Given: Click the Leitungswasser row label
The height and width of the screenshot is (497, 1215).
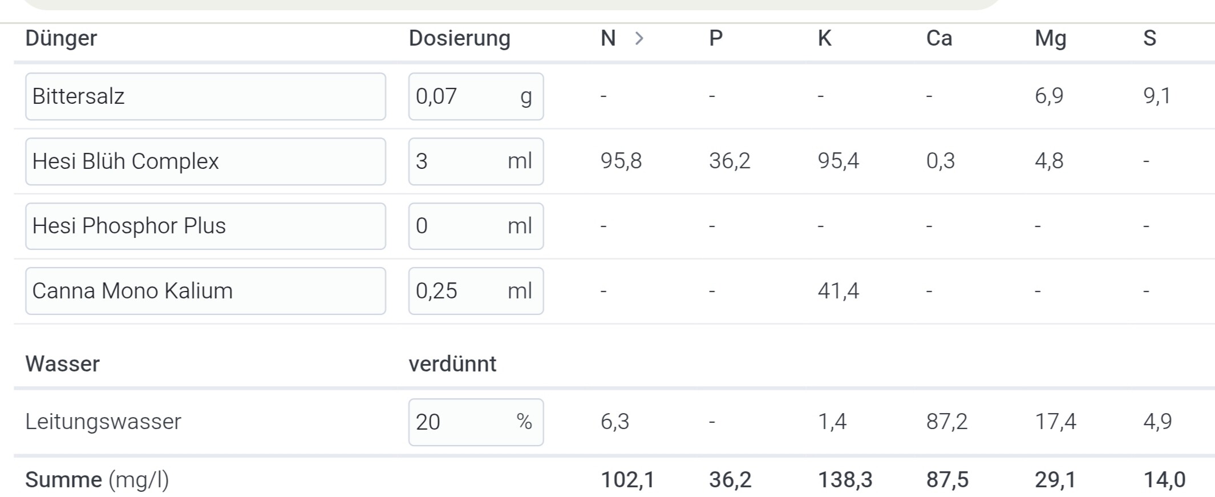Looking at the screenshot, I should pos(103,422).
